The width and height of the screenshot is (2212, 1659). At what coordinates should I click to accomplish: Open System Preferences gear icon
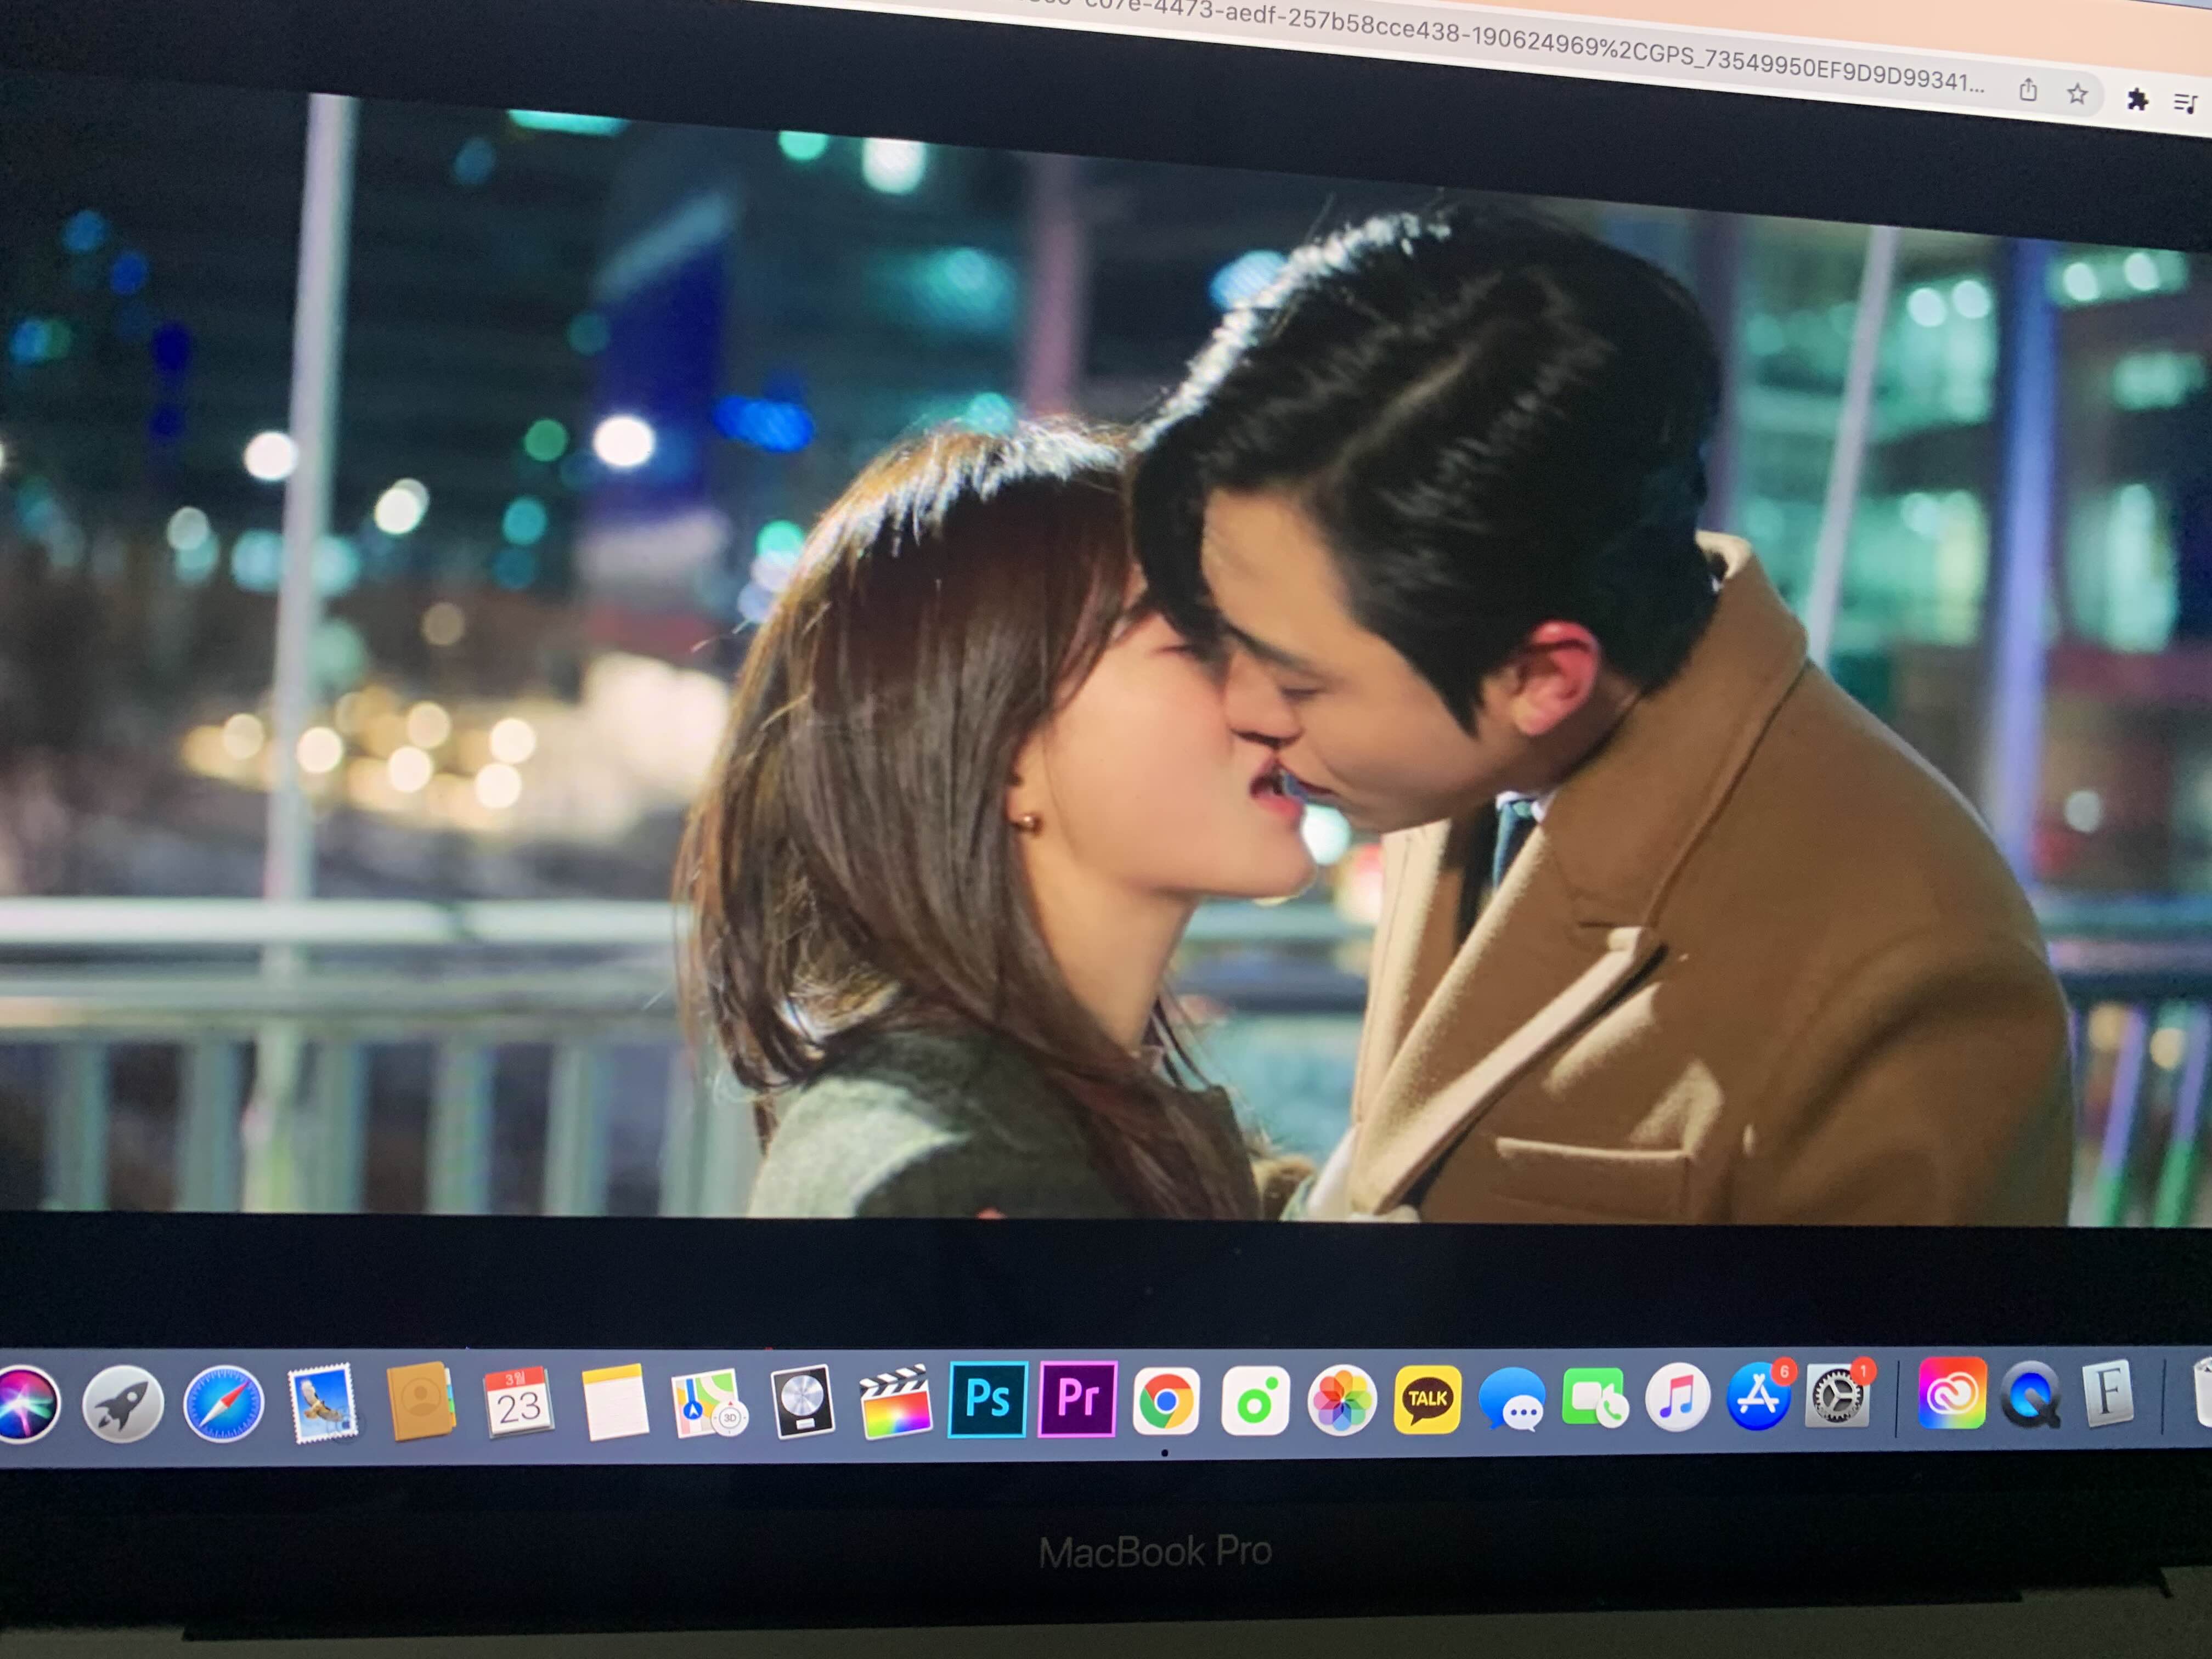(1837, 1396)
